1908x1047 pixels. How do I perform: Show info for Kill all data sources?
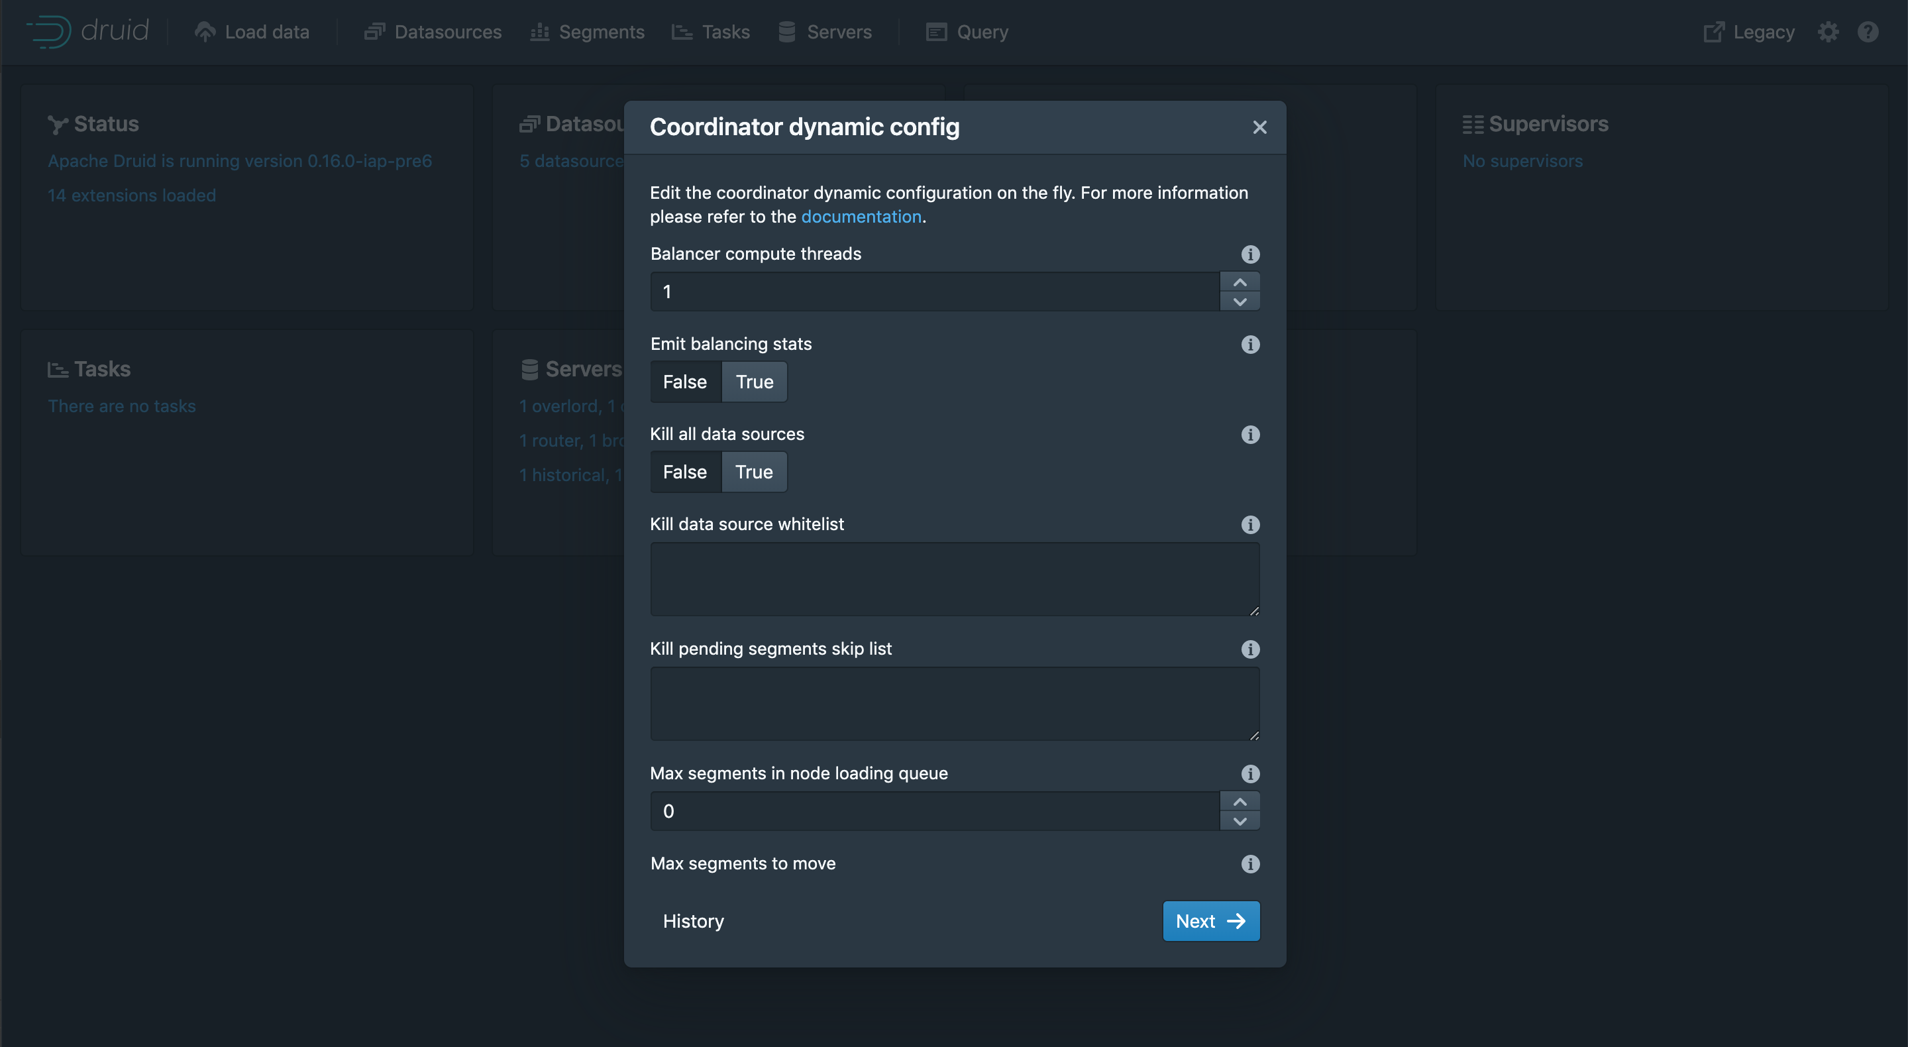(x=1250, y=435)
